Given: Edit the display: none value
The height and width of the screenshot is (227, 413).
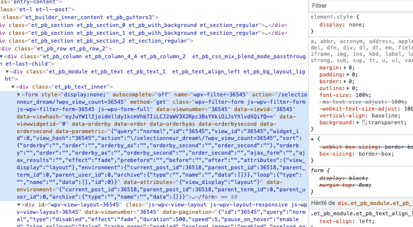Looking at the screenshot, I should click(x=355, y=25).
